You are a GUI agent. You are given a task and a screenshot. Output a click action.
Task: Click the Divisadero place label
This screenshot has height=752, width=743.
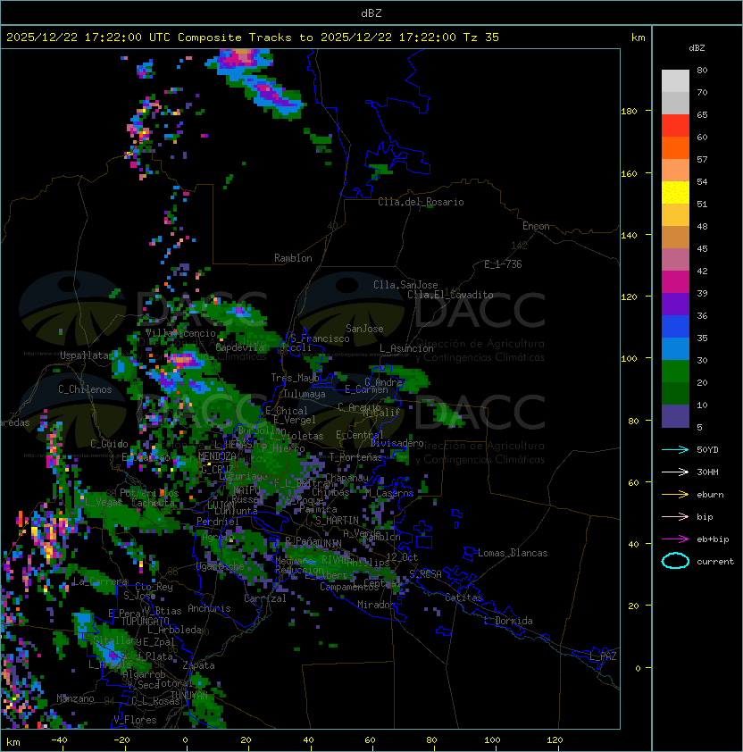(397, 443)
